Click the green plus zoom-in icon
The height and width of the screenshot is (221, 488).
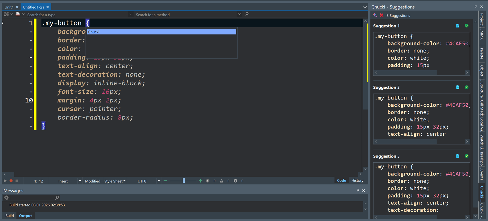tap(200, 181)
